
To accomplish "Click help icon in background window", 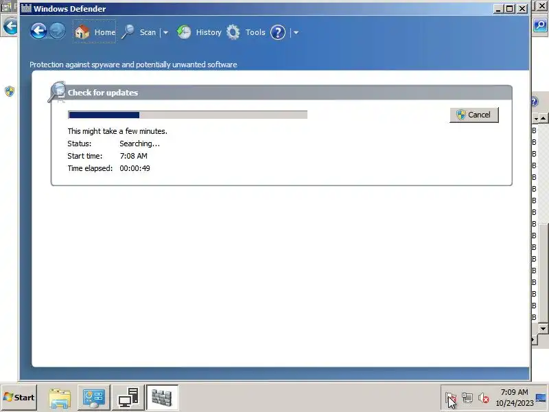I will (x=534, y=102).
